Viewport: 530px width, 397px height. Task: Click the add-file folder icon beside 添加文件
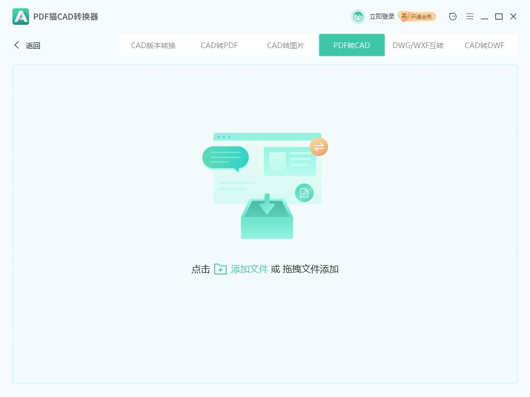tap(220, 269)
